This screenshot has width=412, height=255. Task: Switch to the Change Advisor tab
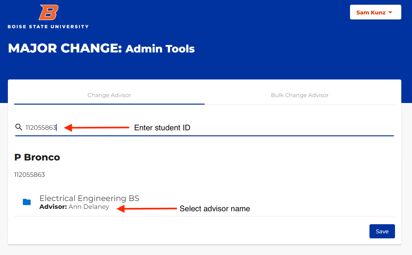109,95
